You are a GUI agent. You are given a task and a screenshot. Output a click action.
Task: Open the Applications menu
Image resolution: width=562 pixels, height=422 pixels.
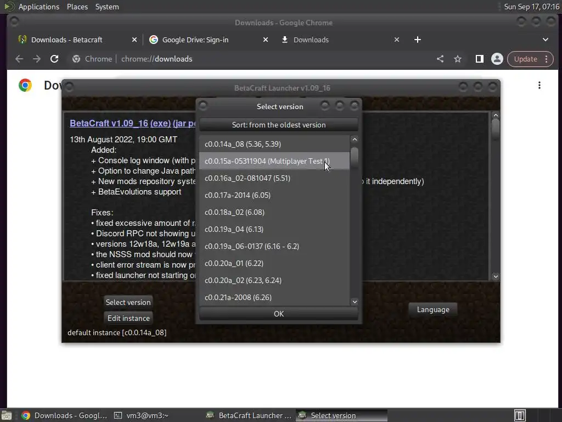pyautogui.click(x=39, y=7)
